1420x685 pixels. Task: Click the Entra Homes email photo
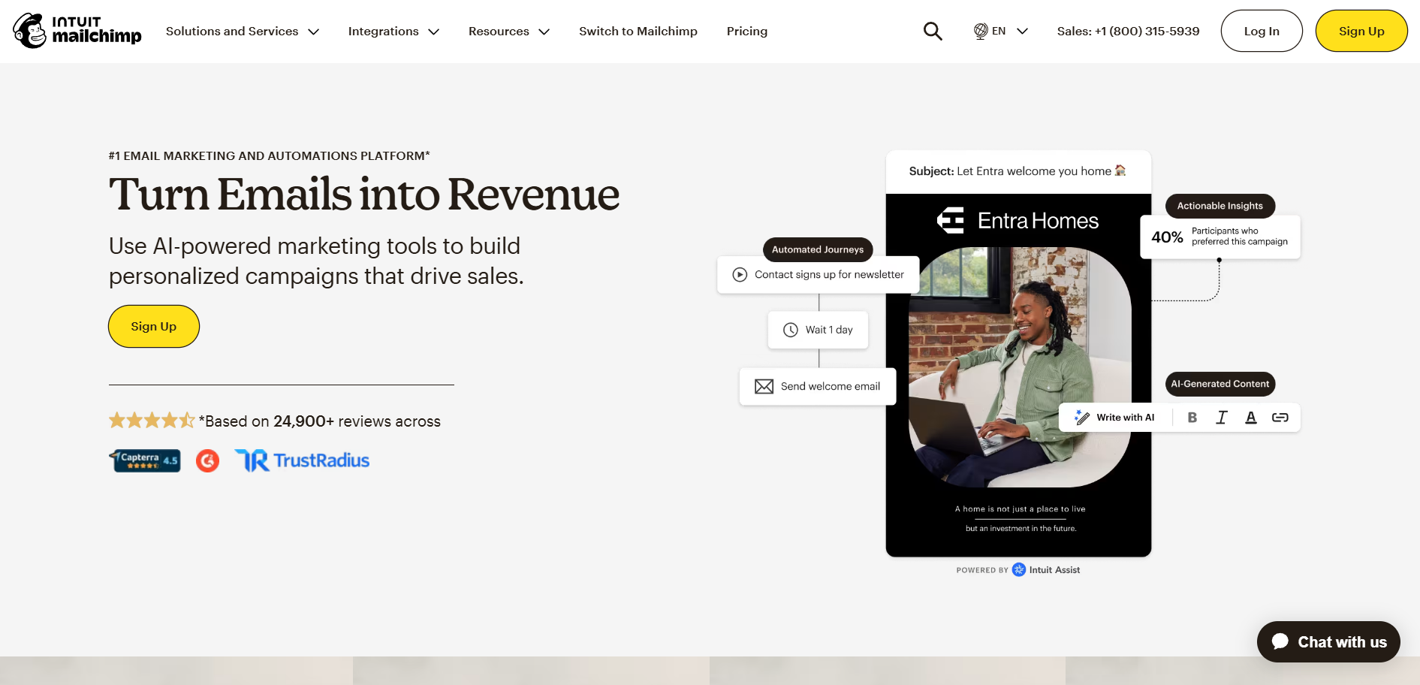pos(1020,367)
